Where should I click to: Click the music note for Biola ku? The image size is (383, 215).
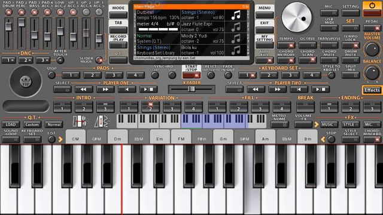coord(236,50)
